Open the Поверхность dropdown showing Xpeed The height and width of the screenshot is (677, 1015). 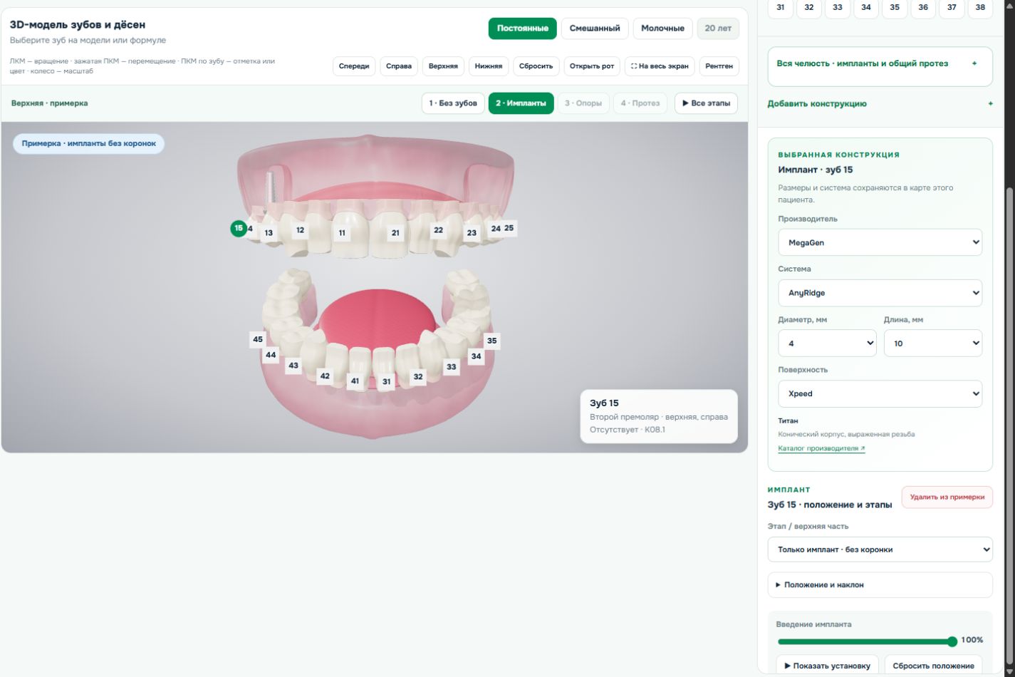880,393
